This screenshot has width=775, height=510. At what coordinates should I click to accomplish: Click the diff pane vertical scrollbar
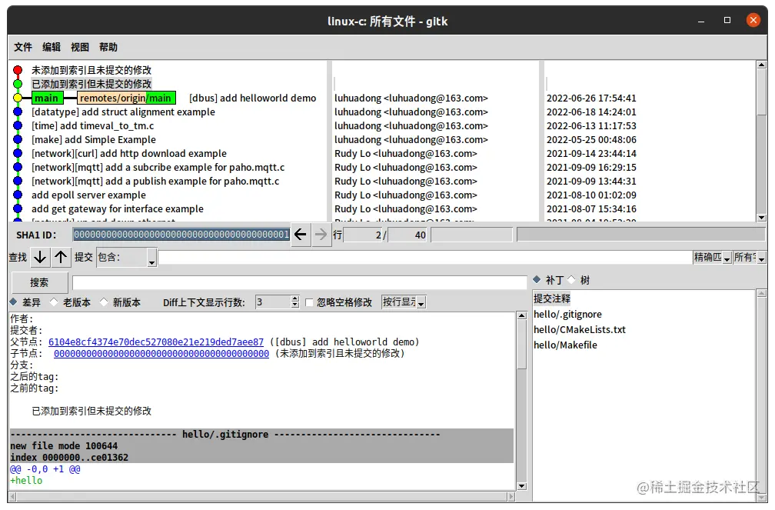pyautogui.click(x=521, y=345)
